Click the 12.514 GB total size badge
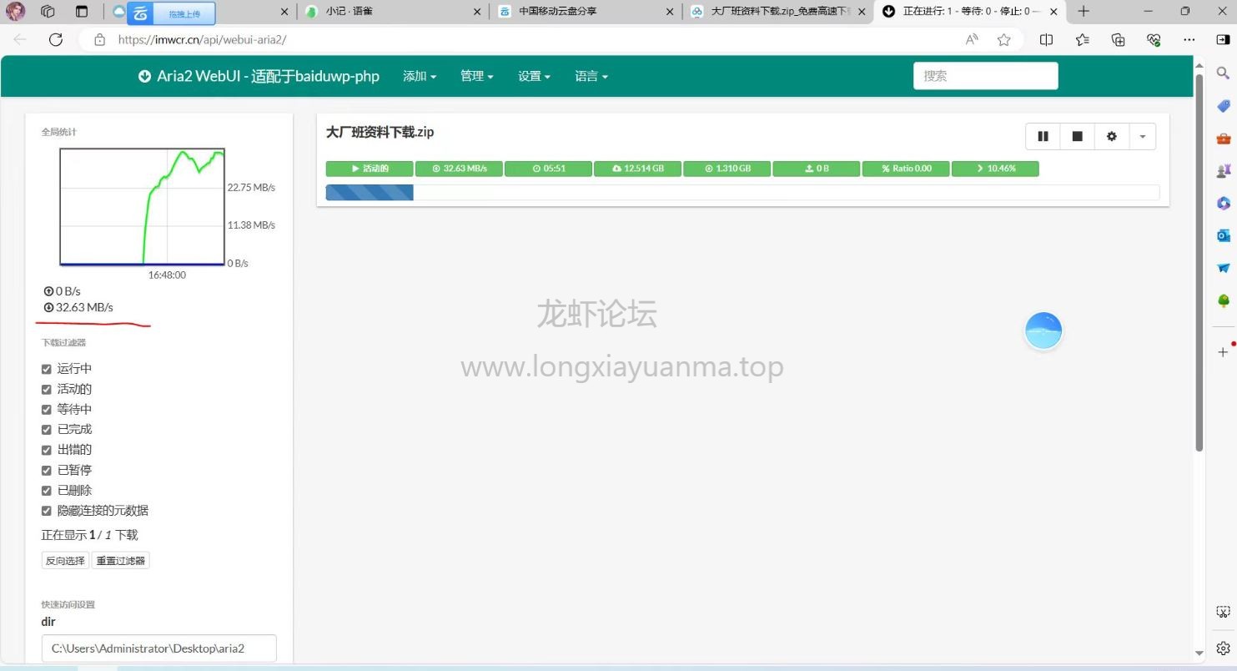The width and height of the screenshot is (1237, 671). tap(637, 169)
